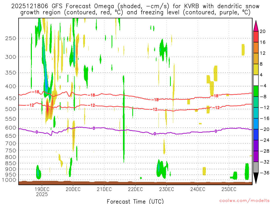Click the yellow 4-8 colorbar swatch
The width and height of the screenshot is (272, 204).
tap(256, 69)
